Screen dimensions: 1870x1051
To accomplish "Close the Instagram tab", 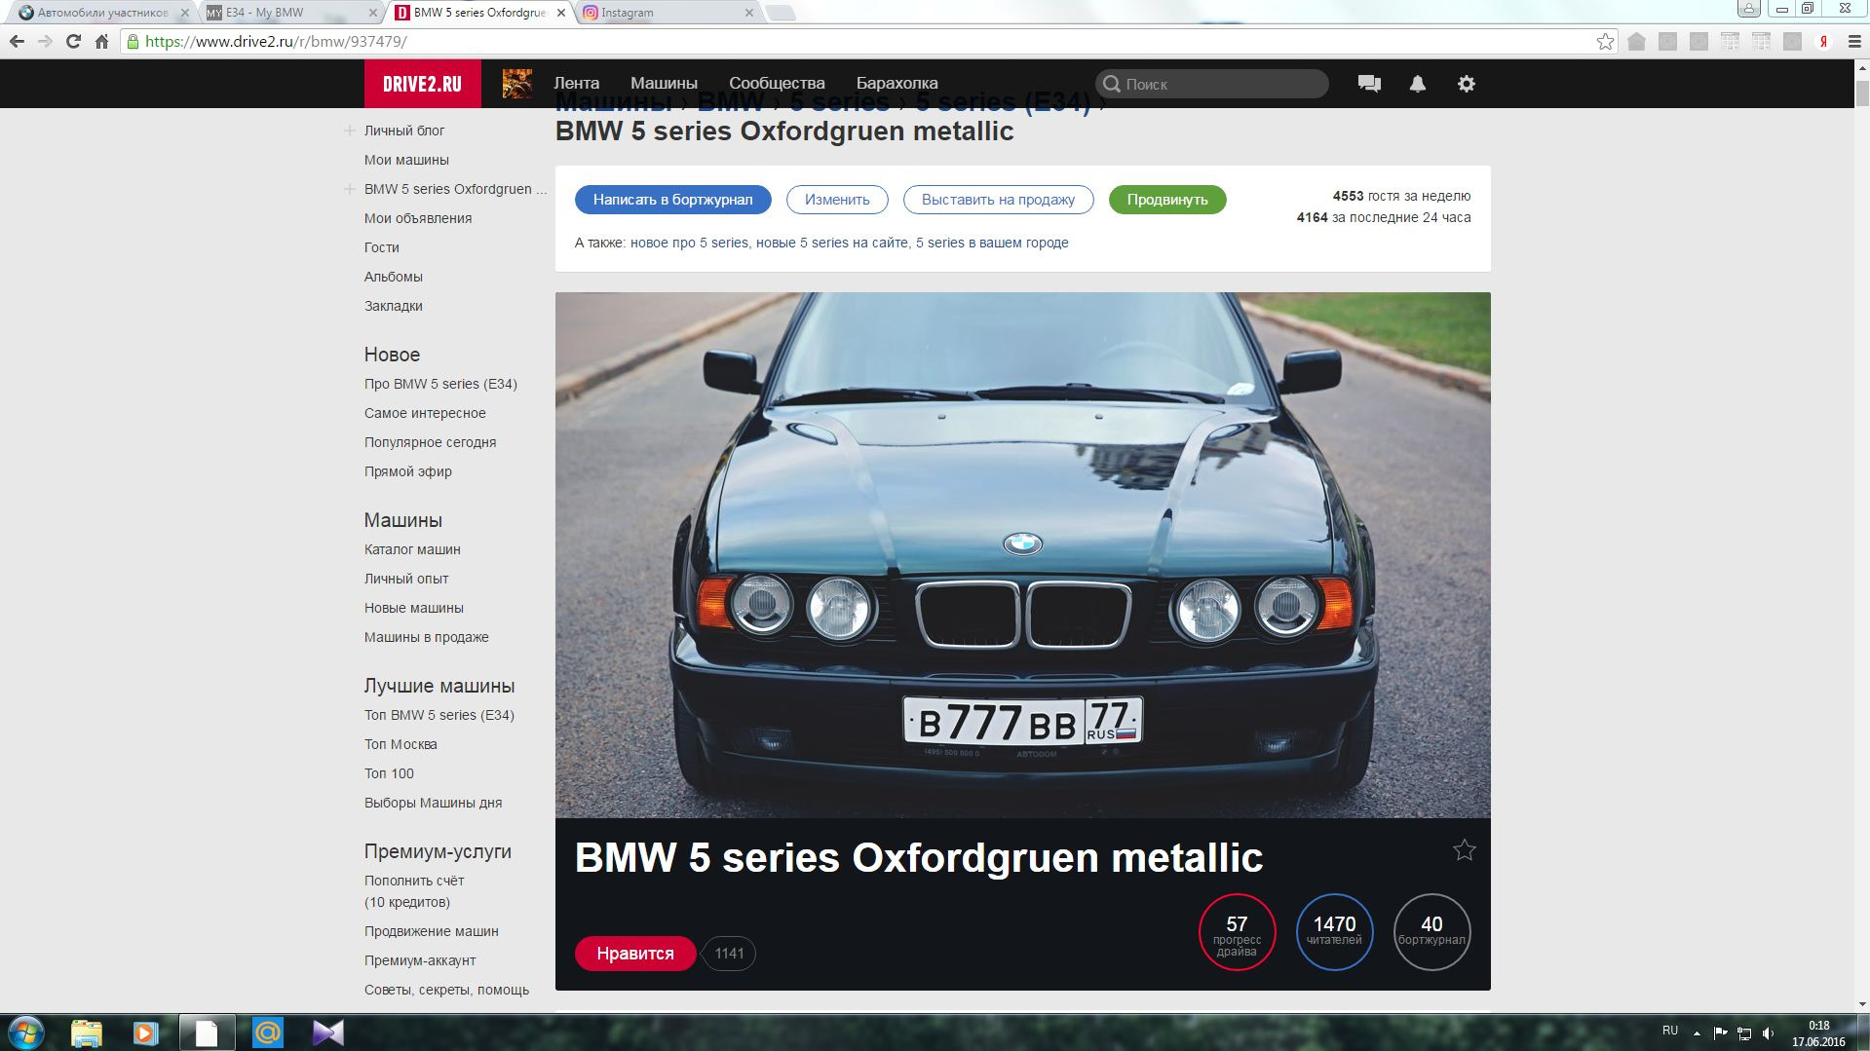I will [748, 13].
